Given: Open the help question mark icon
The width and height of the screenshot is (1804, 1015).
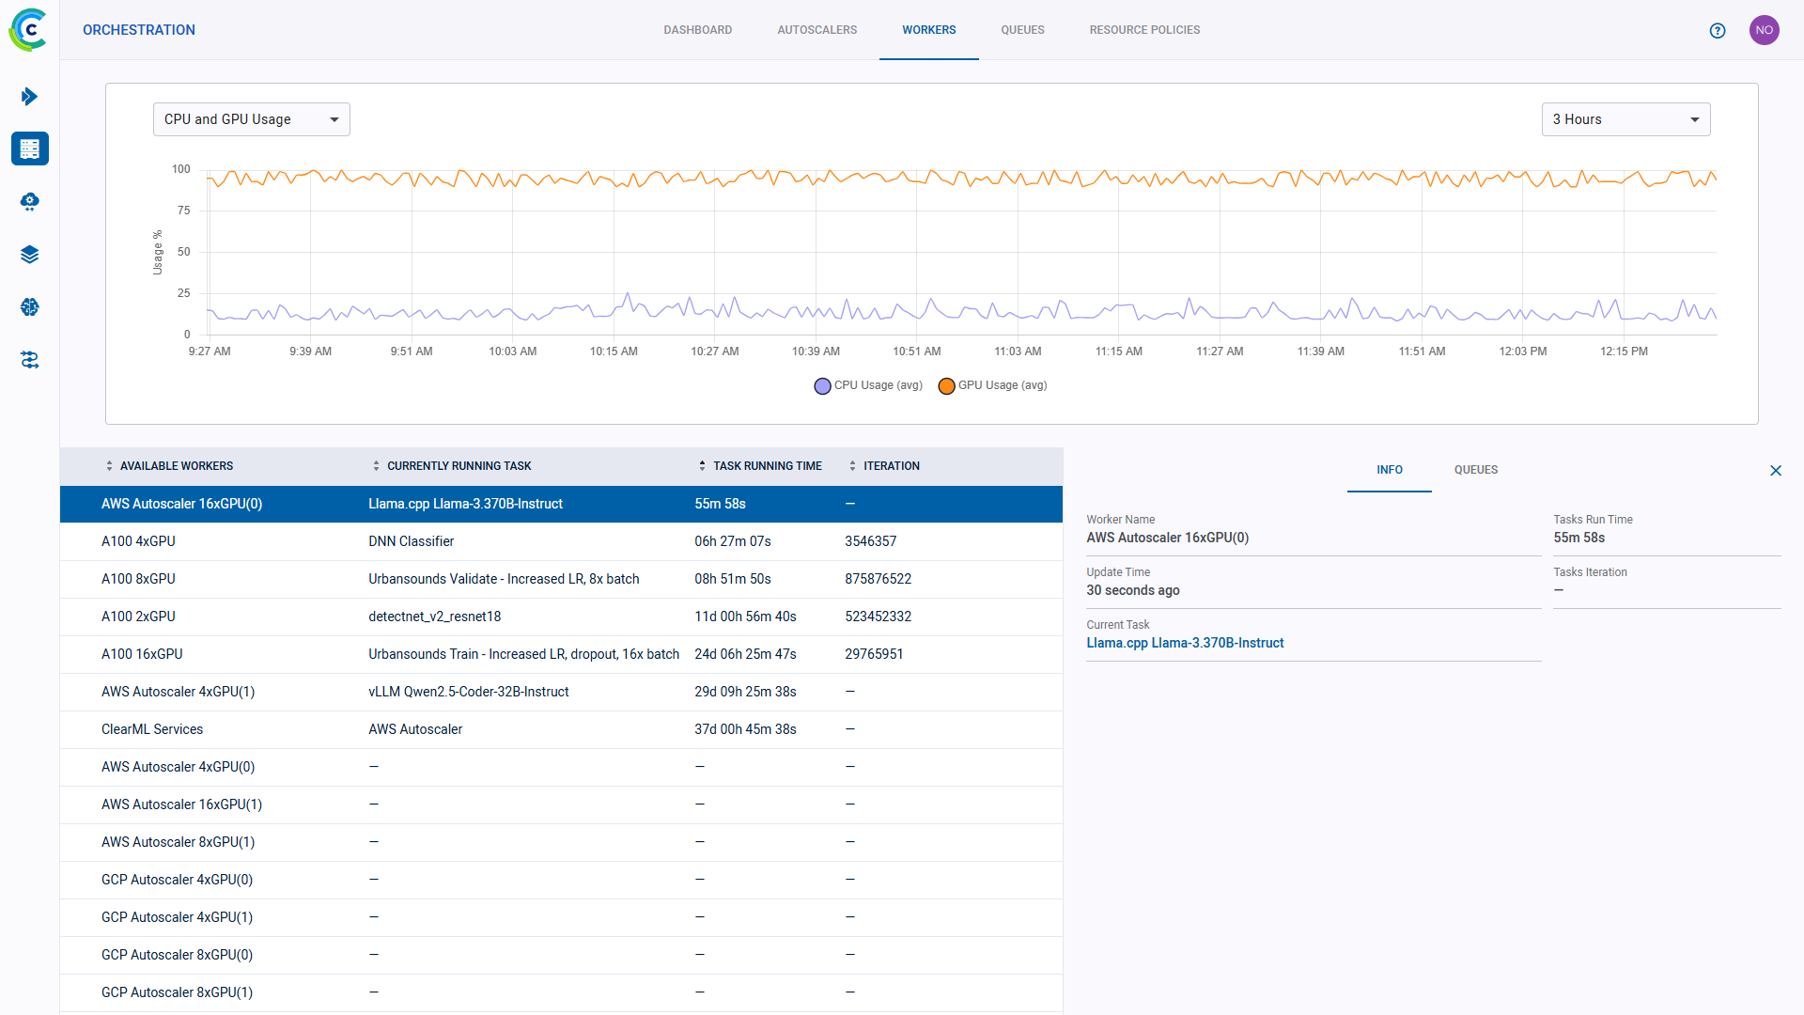Looking at the screenshot, I should click(x=1718, y=30).
